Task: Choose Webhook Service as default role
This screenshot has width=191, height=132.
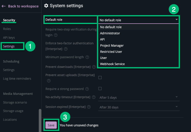Action: pos(138,64)
